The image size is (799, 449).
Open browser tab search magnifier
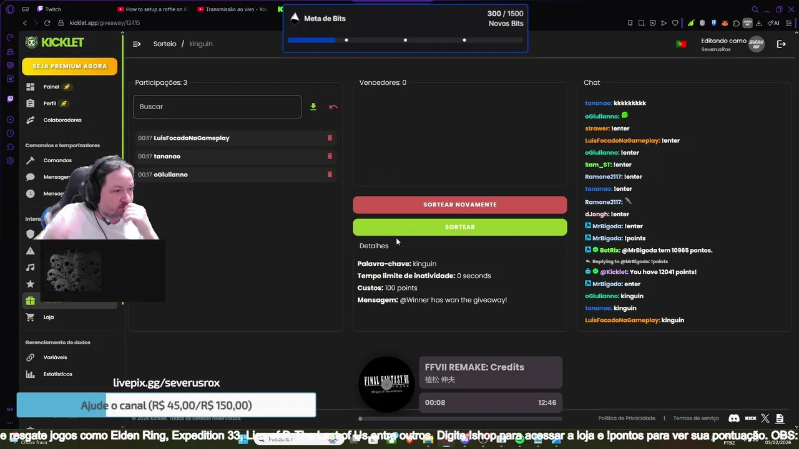click(755, 9)
